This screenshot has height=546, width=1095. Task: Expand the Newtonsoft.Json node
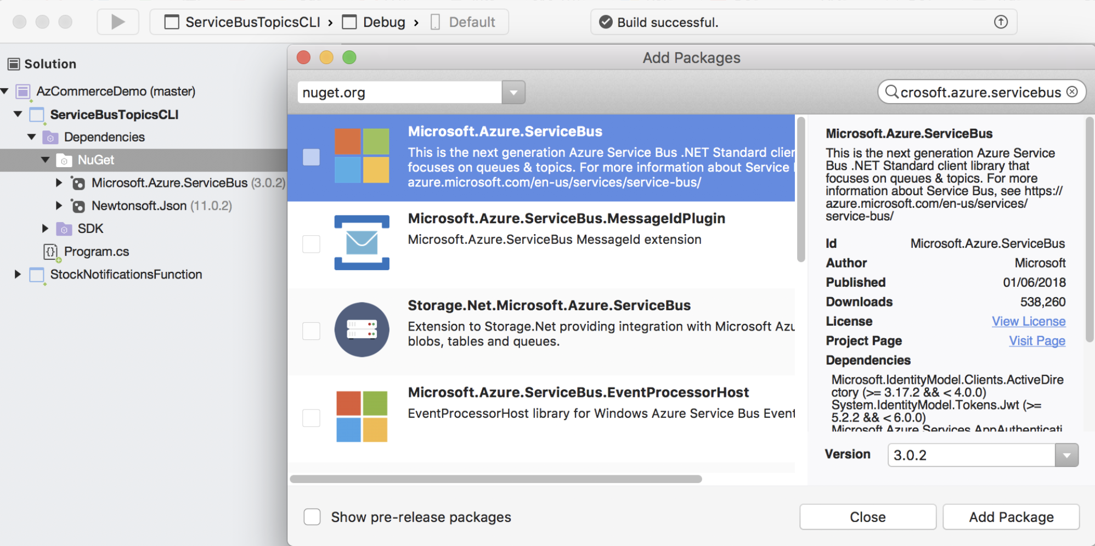click(x=59, y=206)
